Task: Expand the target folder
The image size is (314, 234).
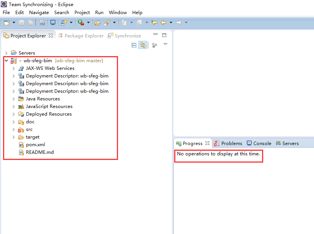Action: [13, 137]
